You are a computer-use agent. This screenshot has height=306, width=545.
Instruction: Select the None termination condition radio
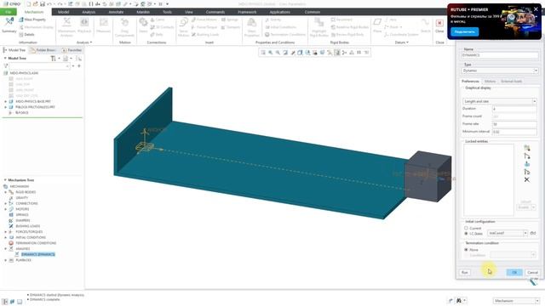[466, 249]
